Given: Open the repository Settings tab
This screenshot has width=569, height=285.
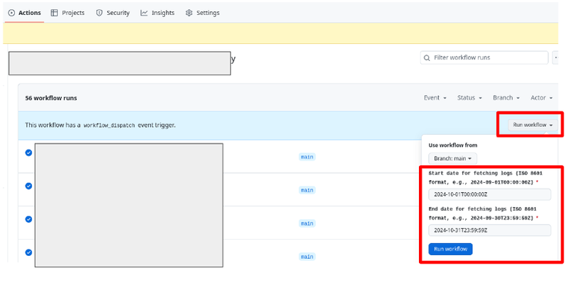Looking at the screenshot, I should click(x=203, y=13).
